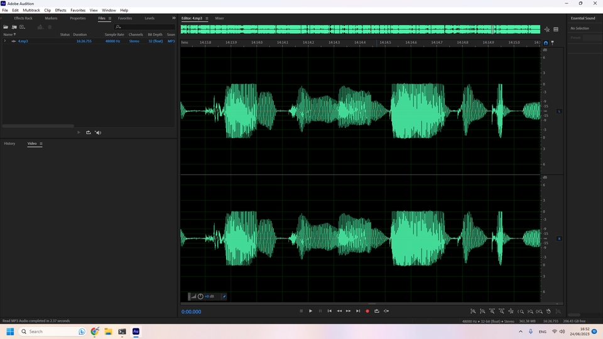Click the marker pin icon by the timeline
Screen dimensions: 603x339
[x=553, y=43]
